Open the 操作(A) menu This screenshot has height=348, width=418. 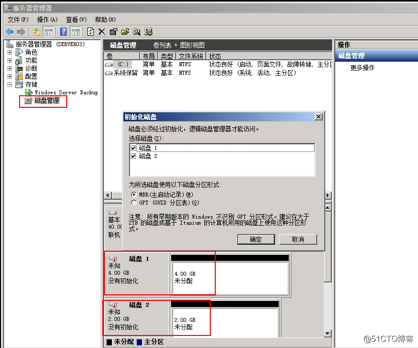click(47, 20)
